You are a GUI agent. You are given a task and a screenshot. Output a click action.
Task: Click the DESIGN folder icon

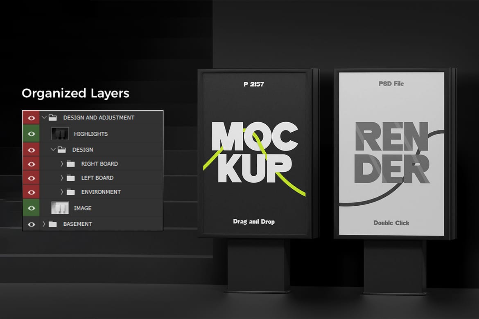(62, 150)
